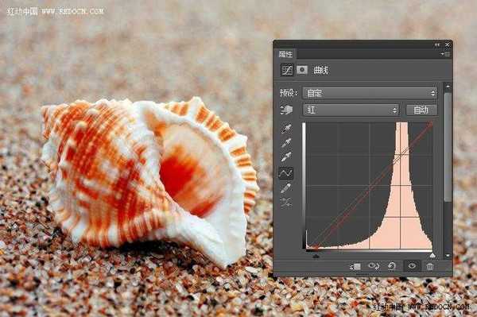477x317 pixels.
Task: Close the properties panel
Action: coord(448,44)
